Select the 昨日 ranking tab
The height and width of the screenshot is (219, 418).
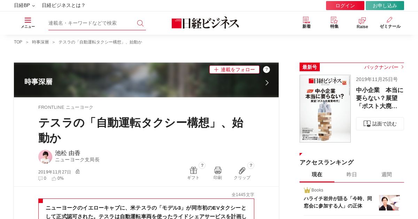(352, 175)
